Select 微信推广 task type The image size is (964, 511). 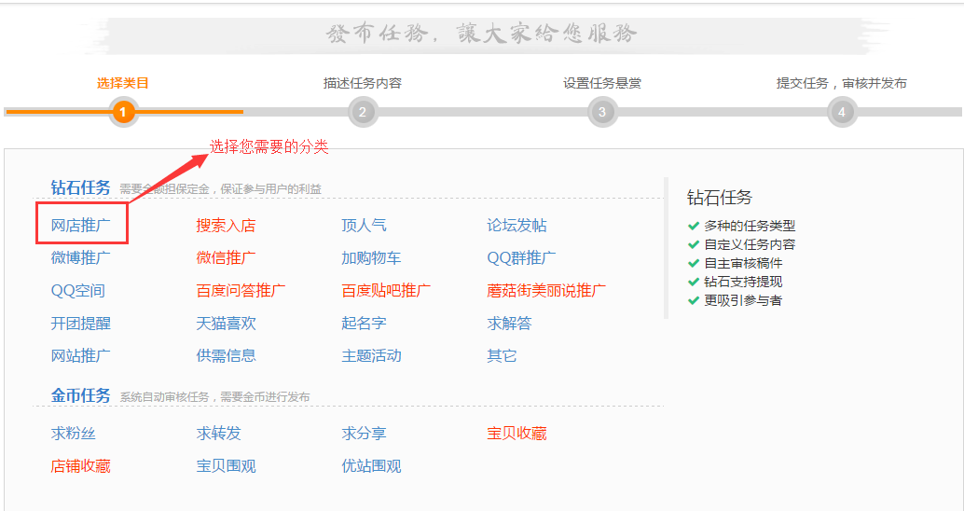point(226,258)
